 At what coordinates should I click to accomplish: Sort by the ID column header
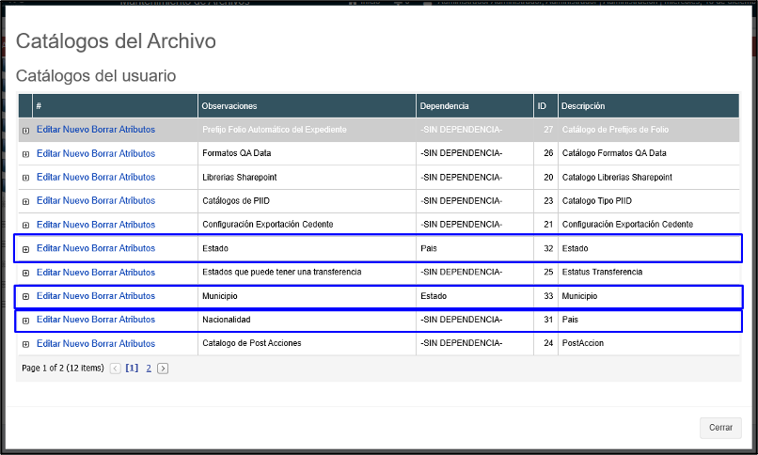pos(542,106)
